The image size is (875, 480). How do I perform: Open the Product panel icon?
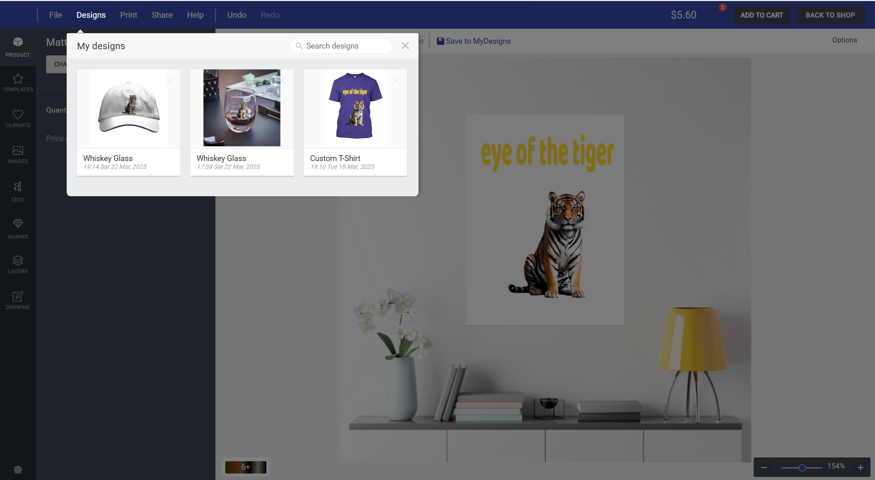pyautogui.click(x=18, y=42)
